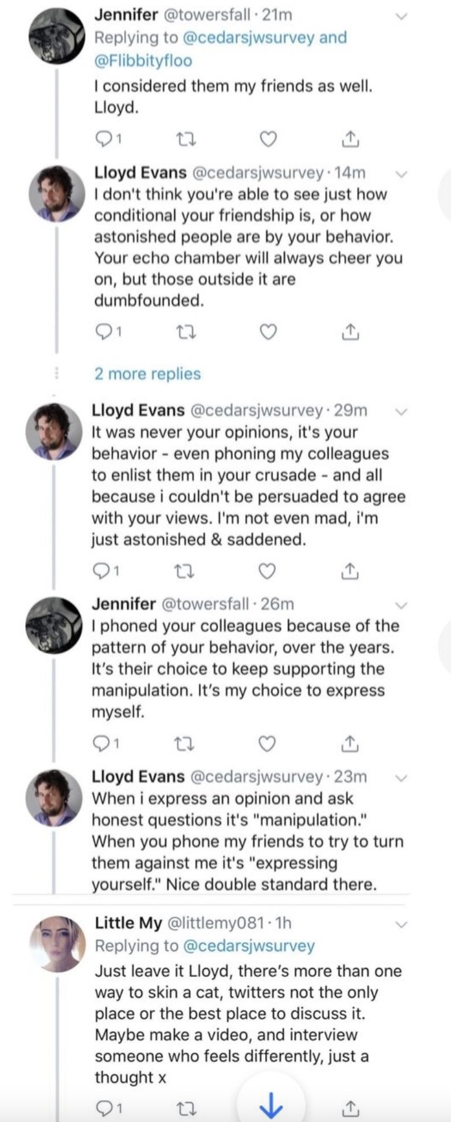
Task: Like Lloyd Evans' 14m tweet
Action: coord(268,332)
